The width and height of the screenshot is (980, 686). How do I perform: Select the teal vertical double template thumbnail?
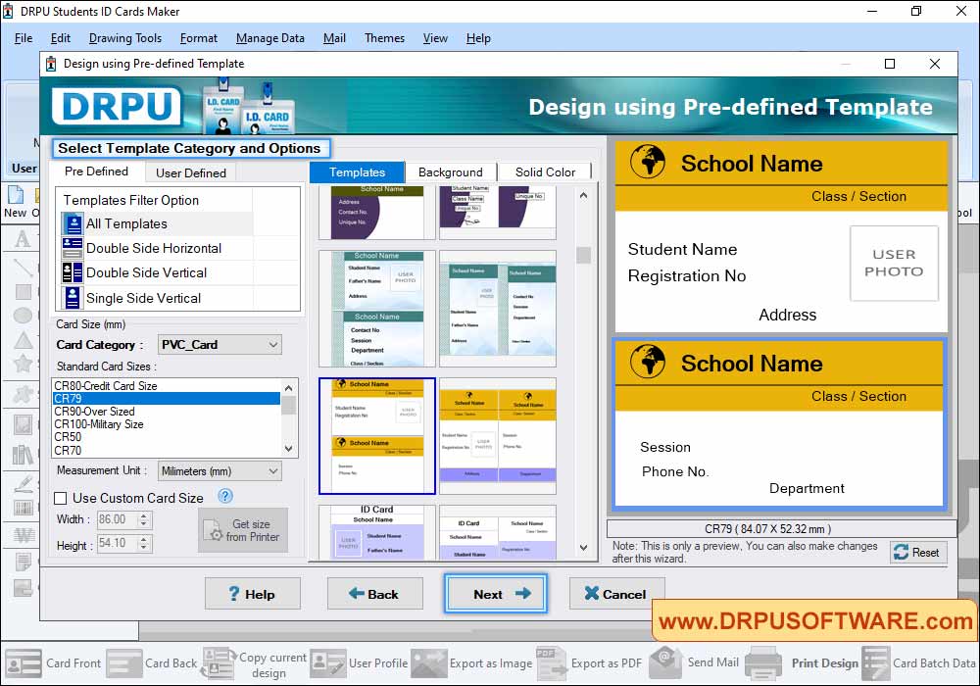point(498,309)
